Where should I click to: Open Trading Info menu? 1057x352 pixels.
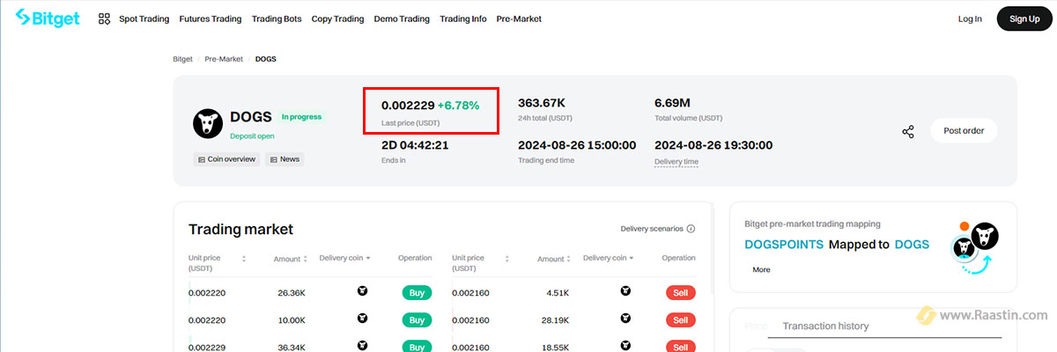tap(463, 18)
